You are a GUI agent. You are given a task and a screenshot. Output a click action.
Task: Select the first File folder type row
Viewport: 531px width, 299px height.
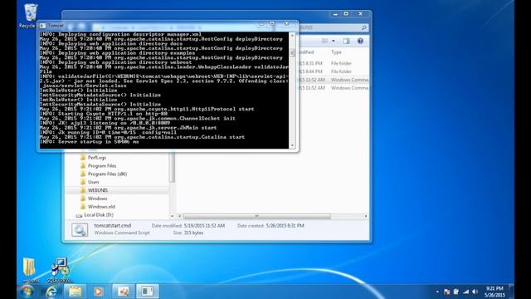(341, 63)
